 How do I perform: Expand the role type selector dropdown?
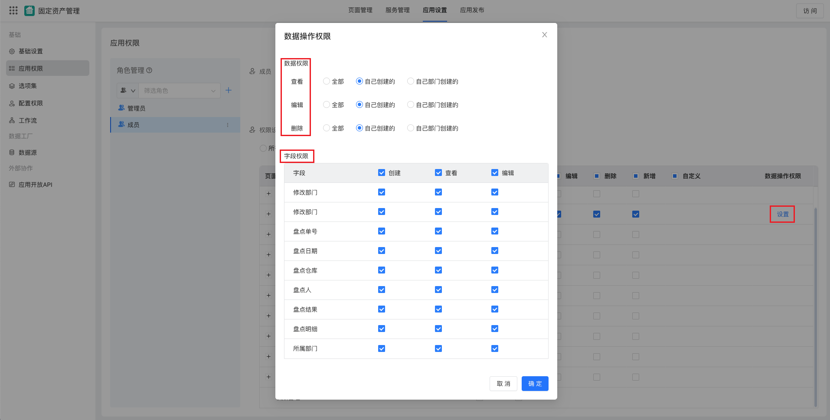point(127,90)
